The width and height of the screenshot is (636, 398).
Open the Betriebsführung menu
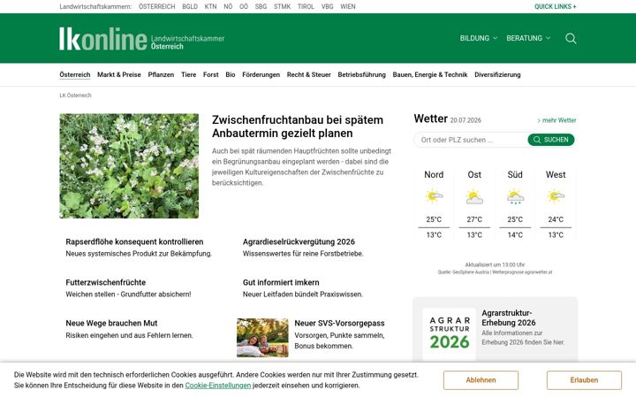point(361,74)
